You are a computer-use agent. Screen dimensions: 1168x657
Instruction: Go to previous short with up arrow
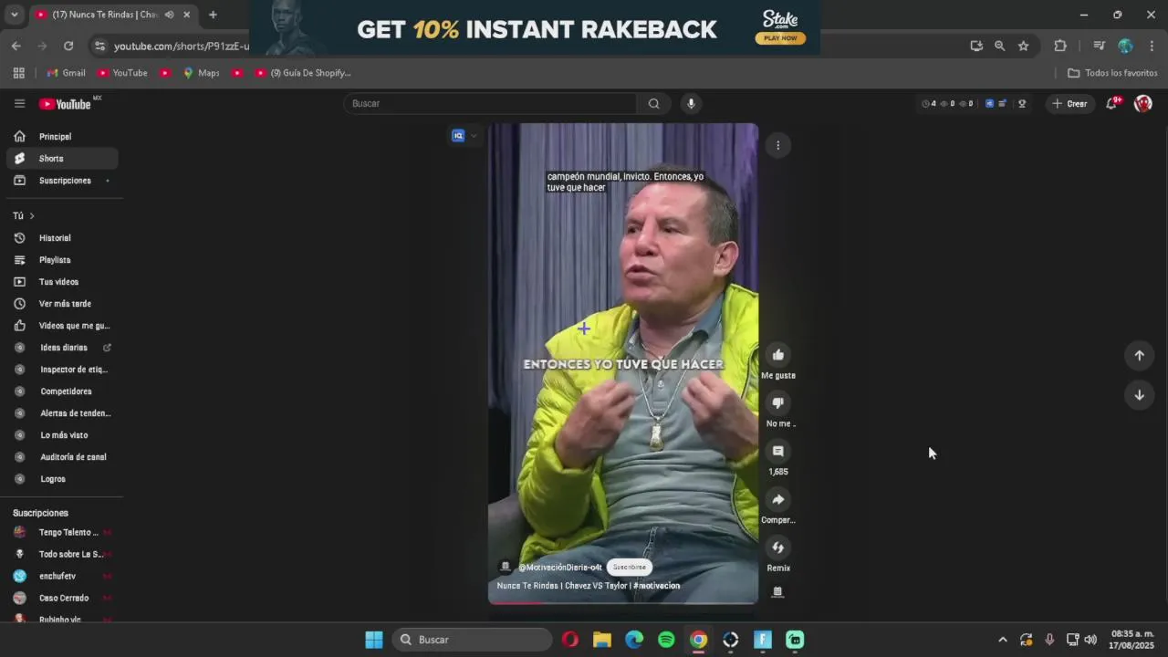(1139, 355)
